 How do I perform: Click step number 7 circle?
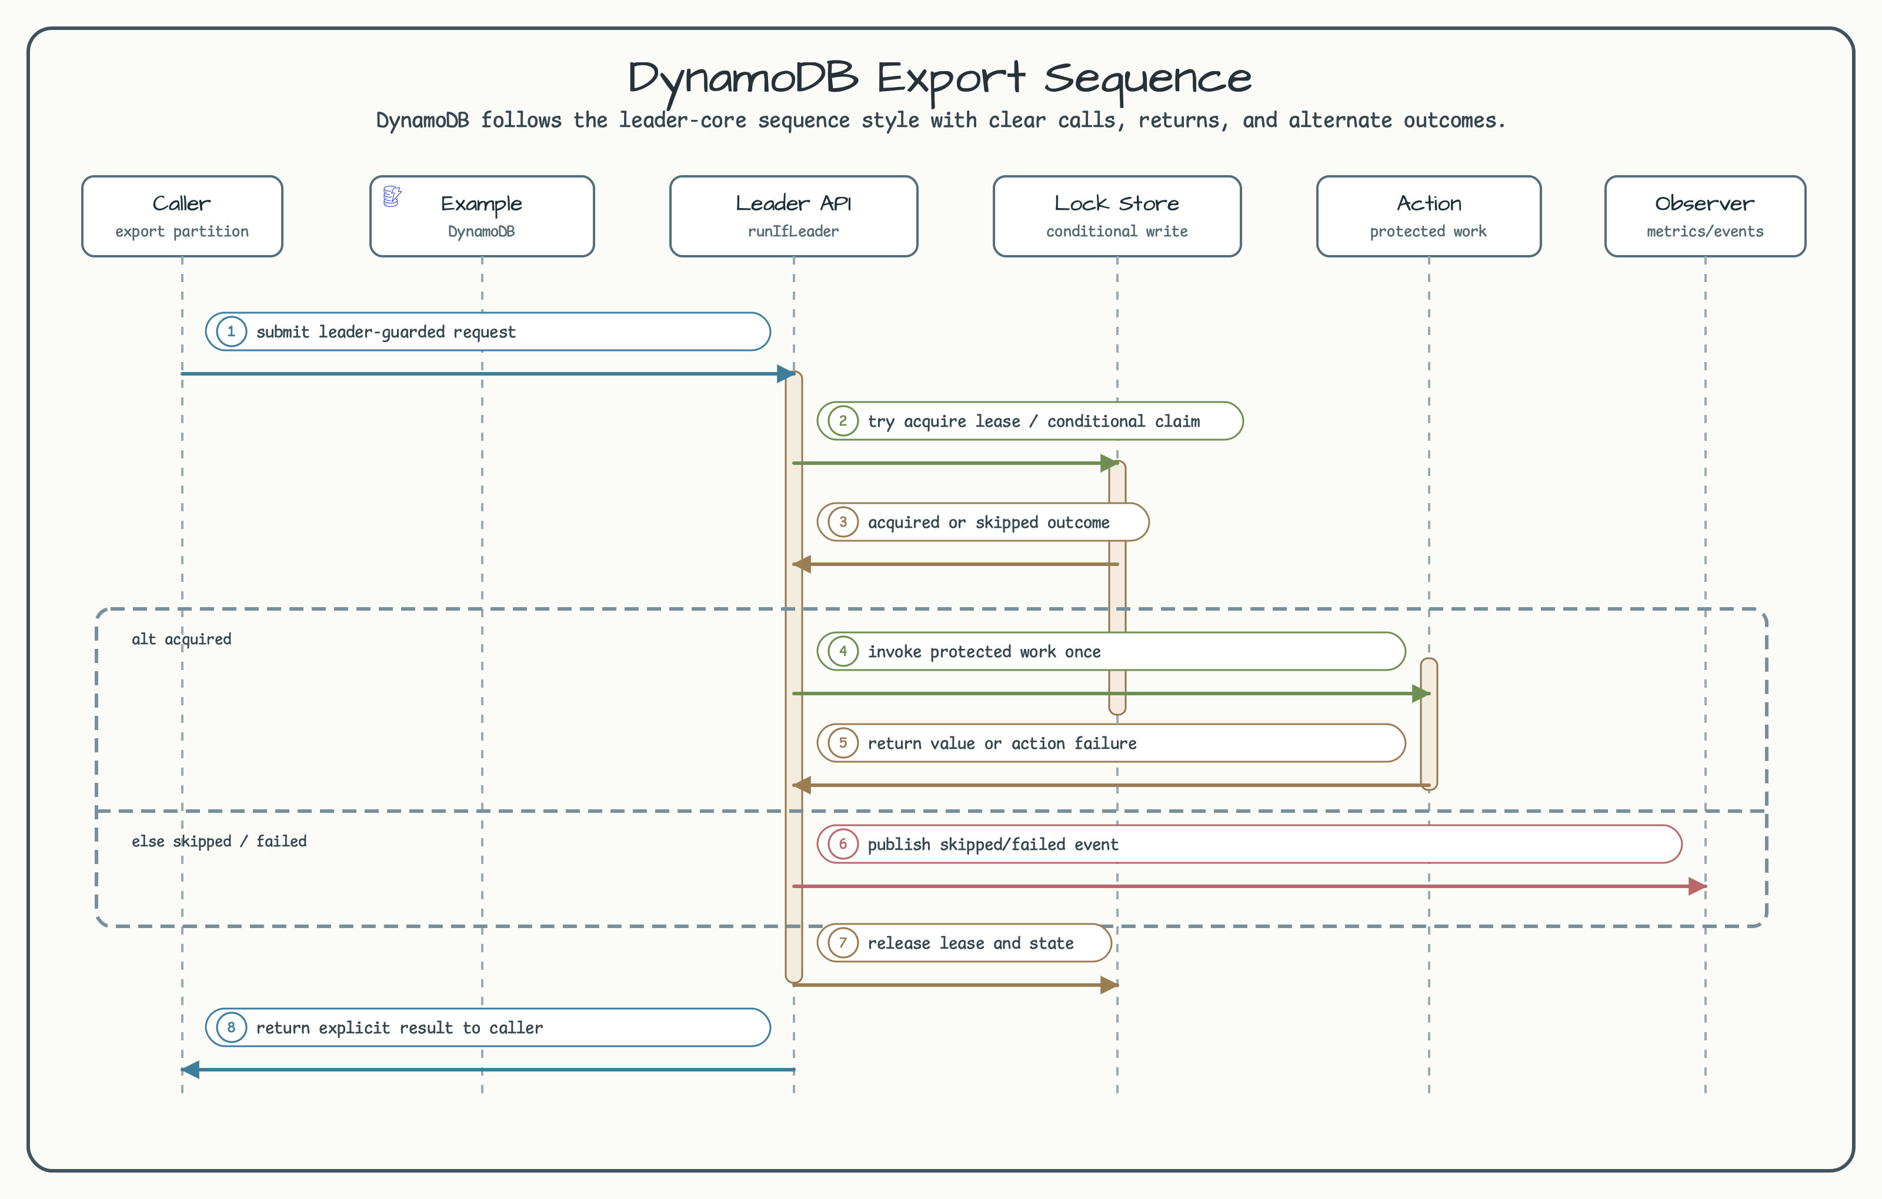tap(843, 943)
